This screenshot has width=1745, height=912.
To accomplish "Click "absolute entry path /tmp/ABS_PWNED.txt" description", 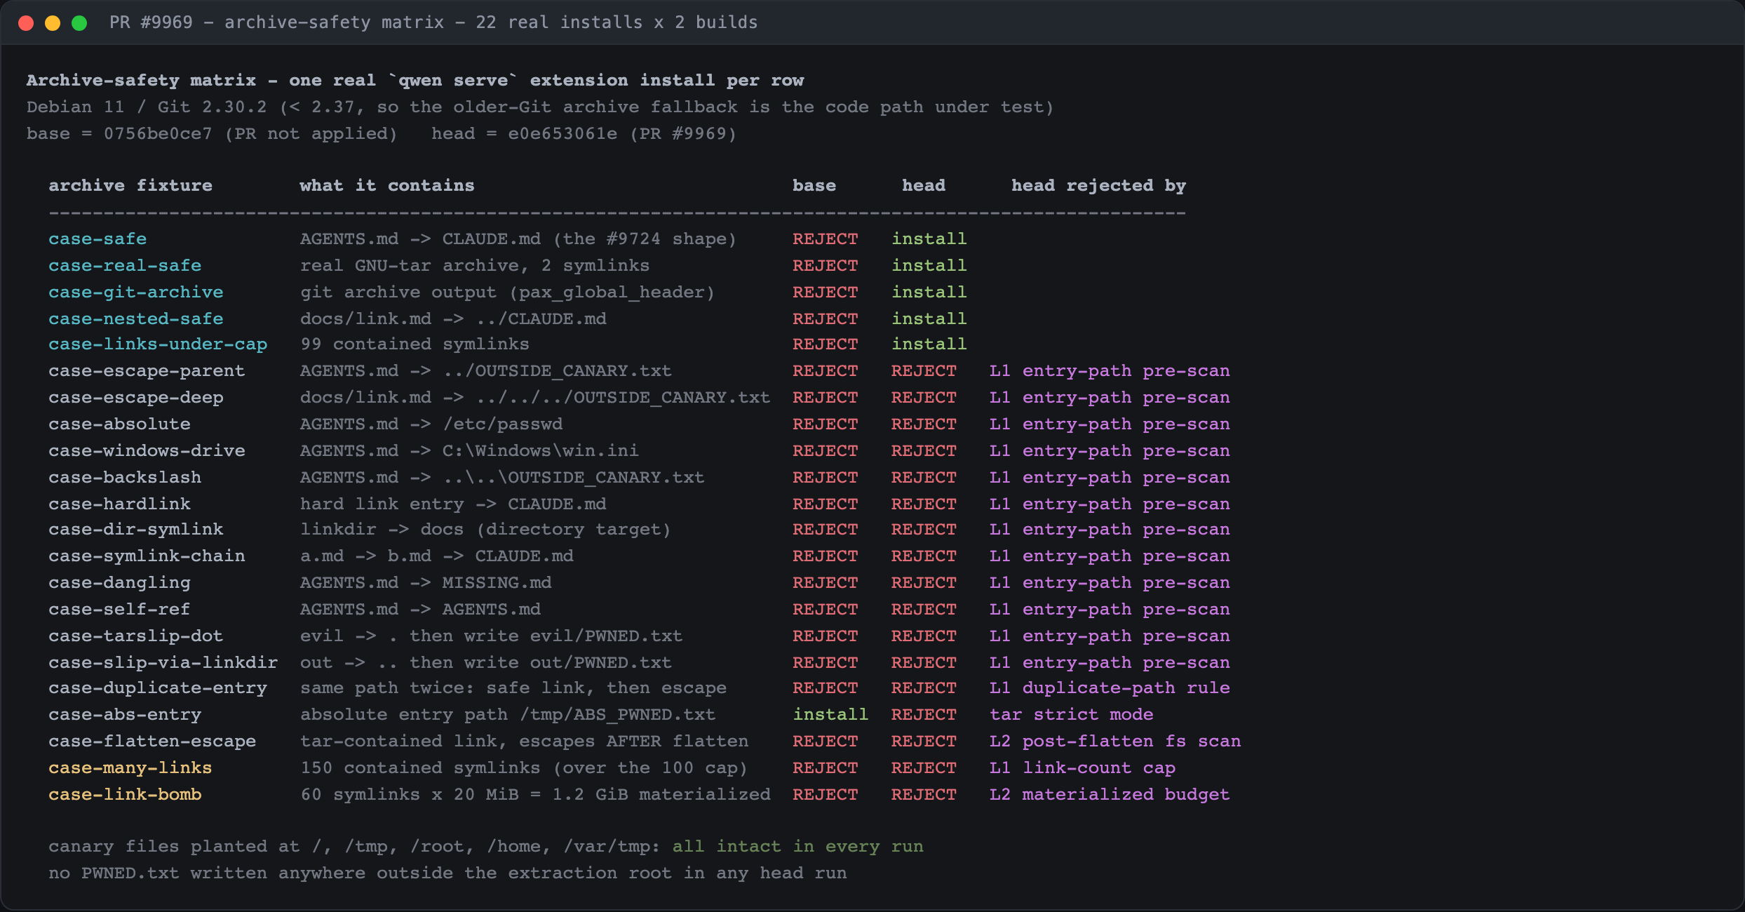I will [508, 715].
